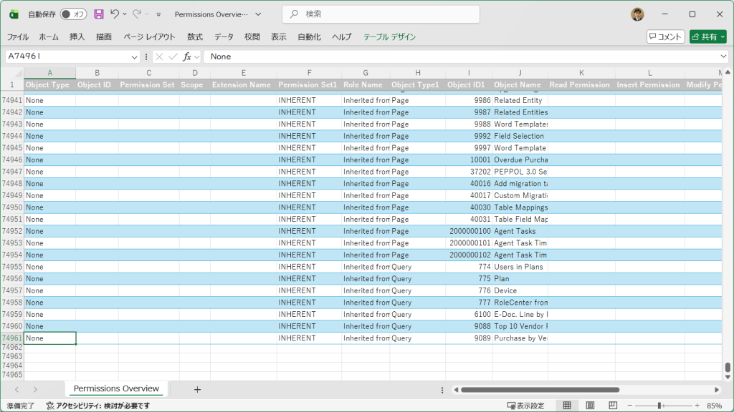Click the 共有 share button
This screenshot has height=412, width=734.
(x=707, y=36)
